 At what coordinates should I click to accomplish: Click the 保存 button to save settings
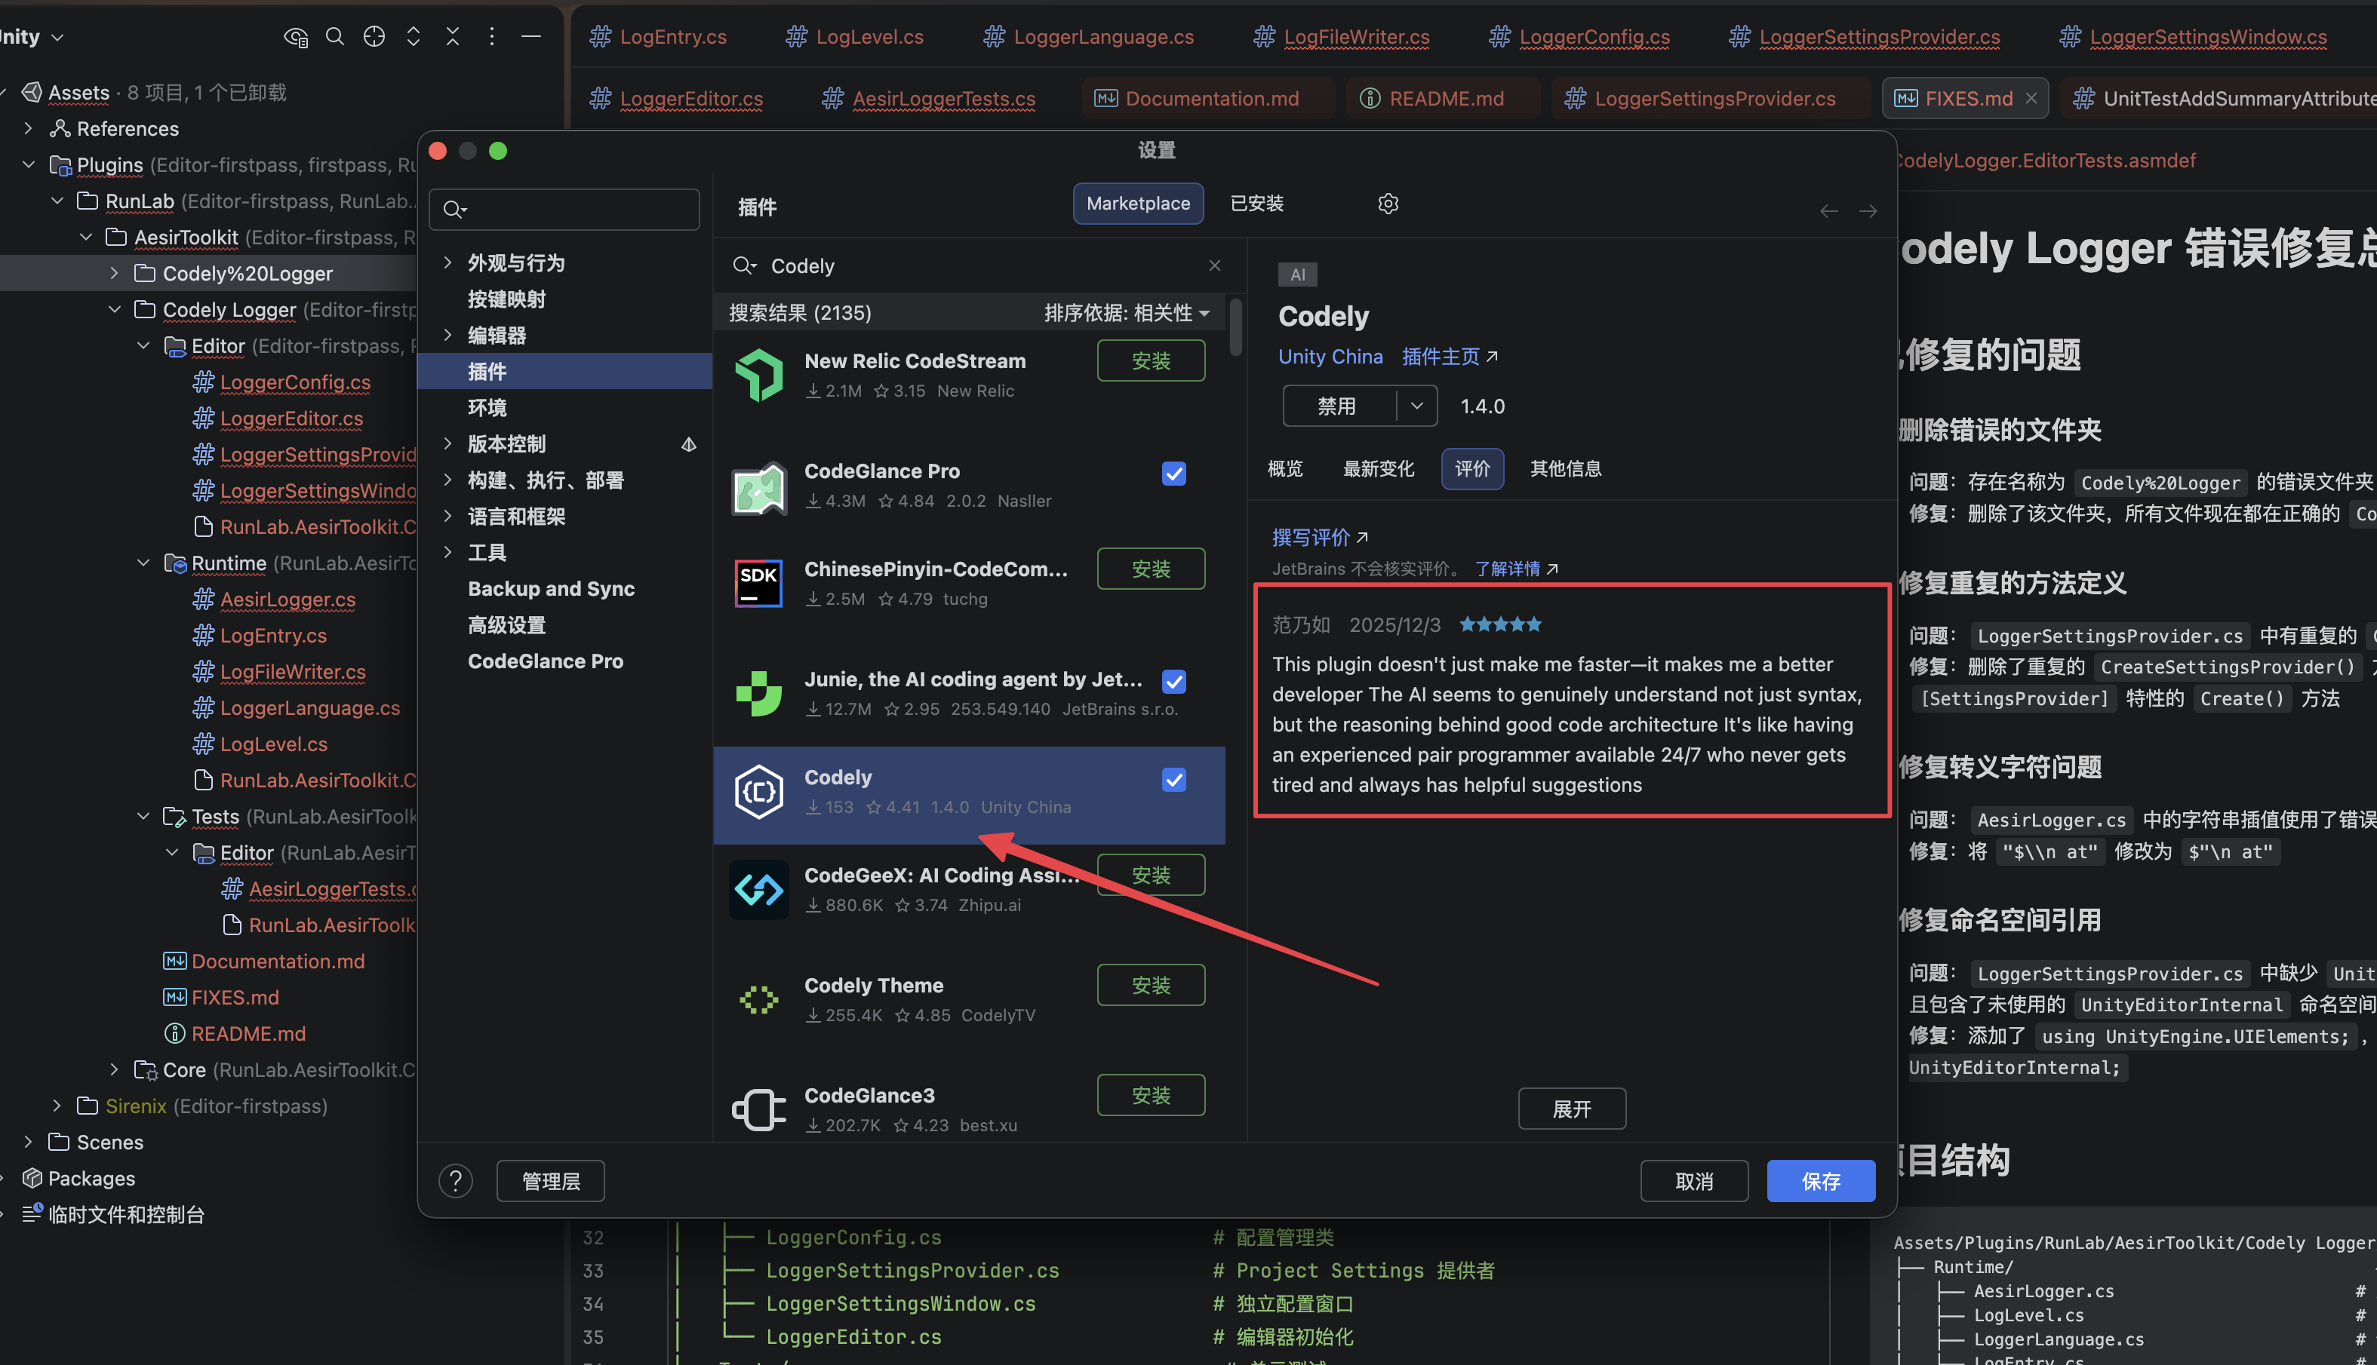point(1820,1180)
